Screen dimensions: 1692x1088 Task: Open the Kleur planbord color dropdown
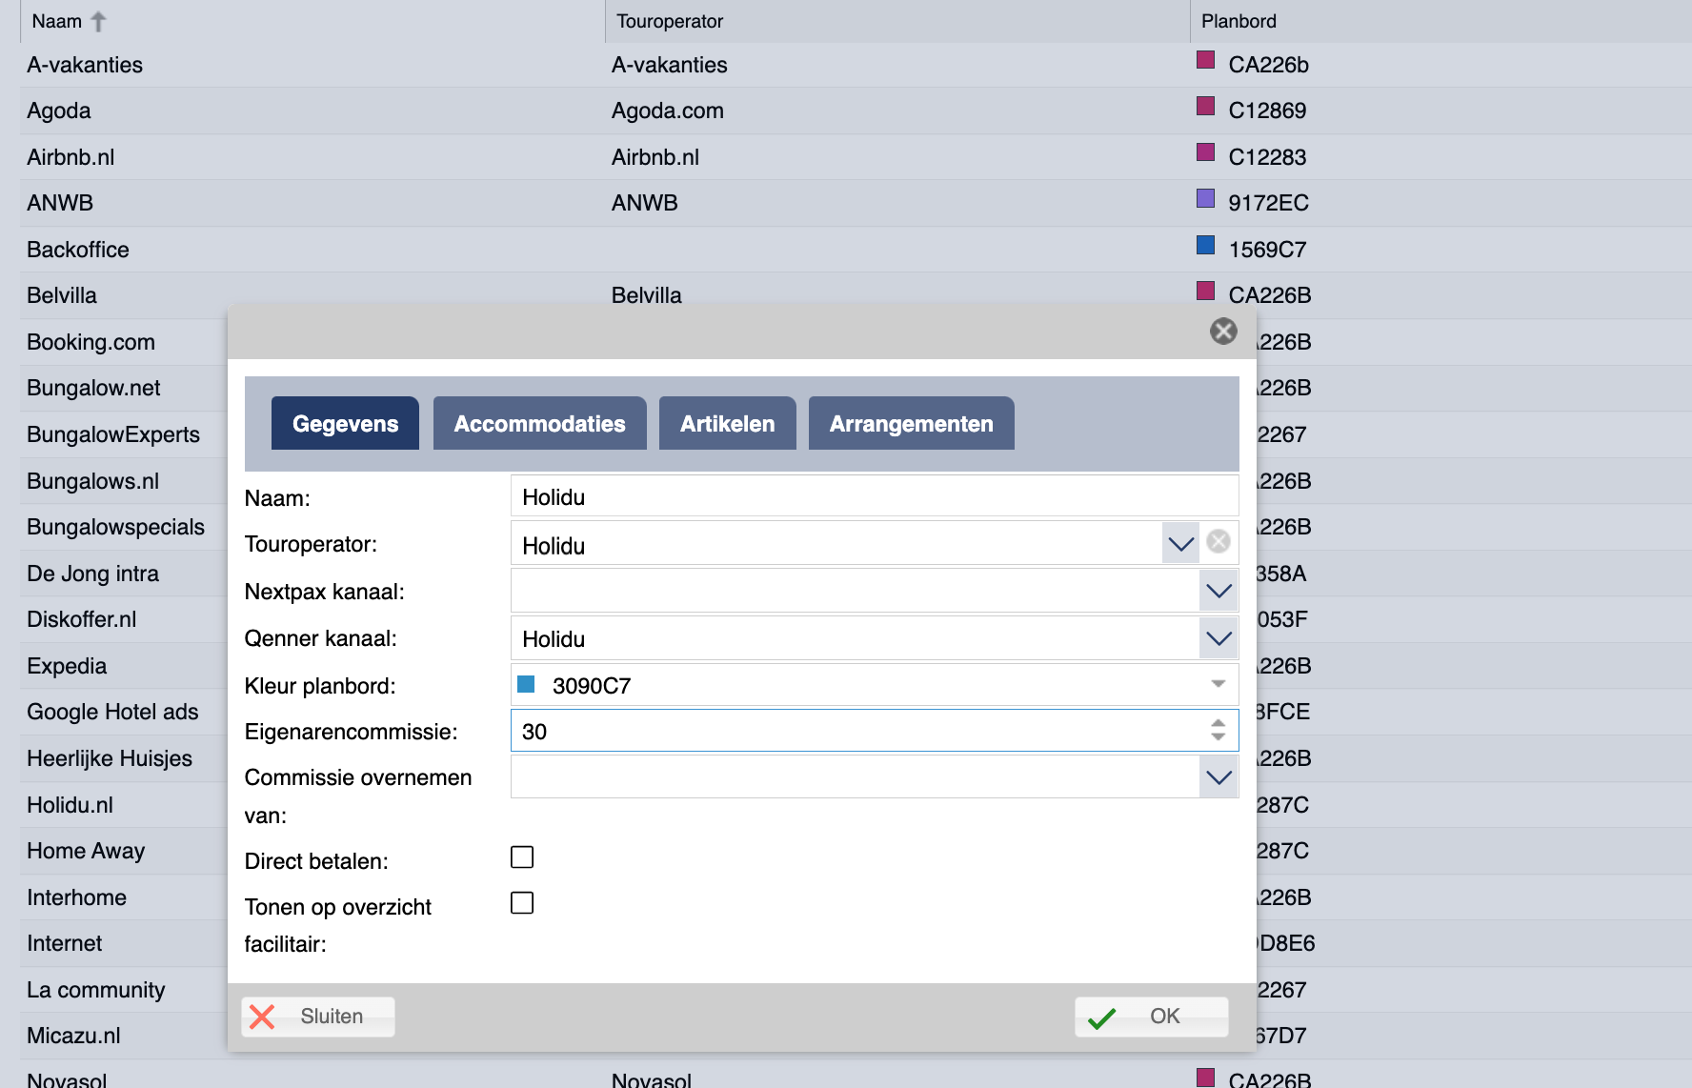(x=1219, y=684)
